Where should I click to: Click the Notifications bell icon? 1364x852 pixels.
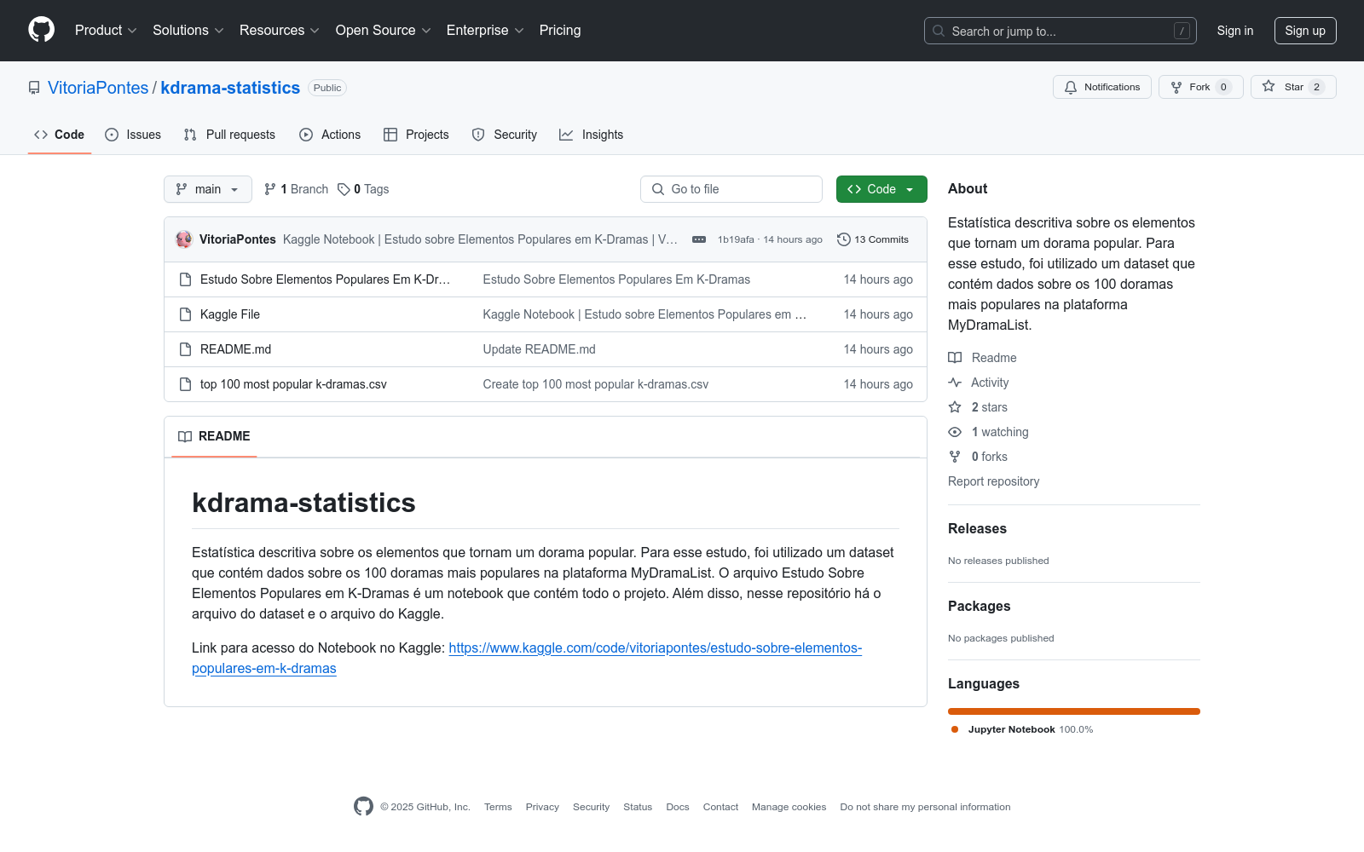(1071, 87)
